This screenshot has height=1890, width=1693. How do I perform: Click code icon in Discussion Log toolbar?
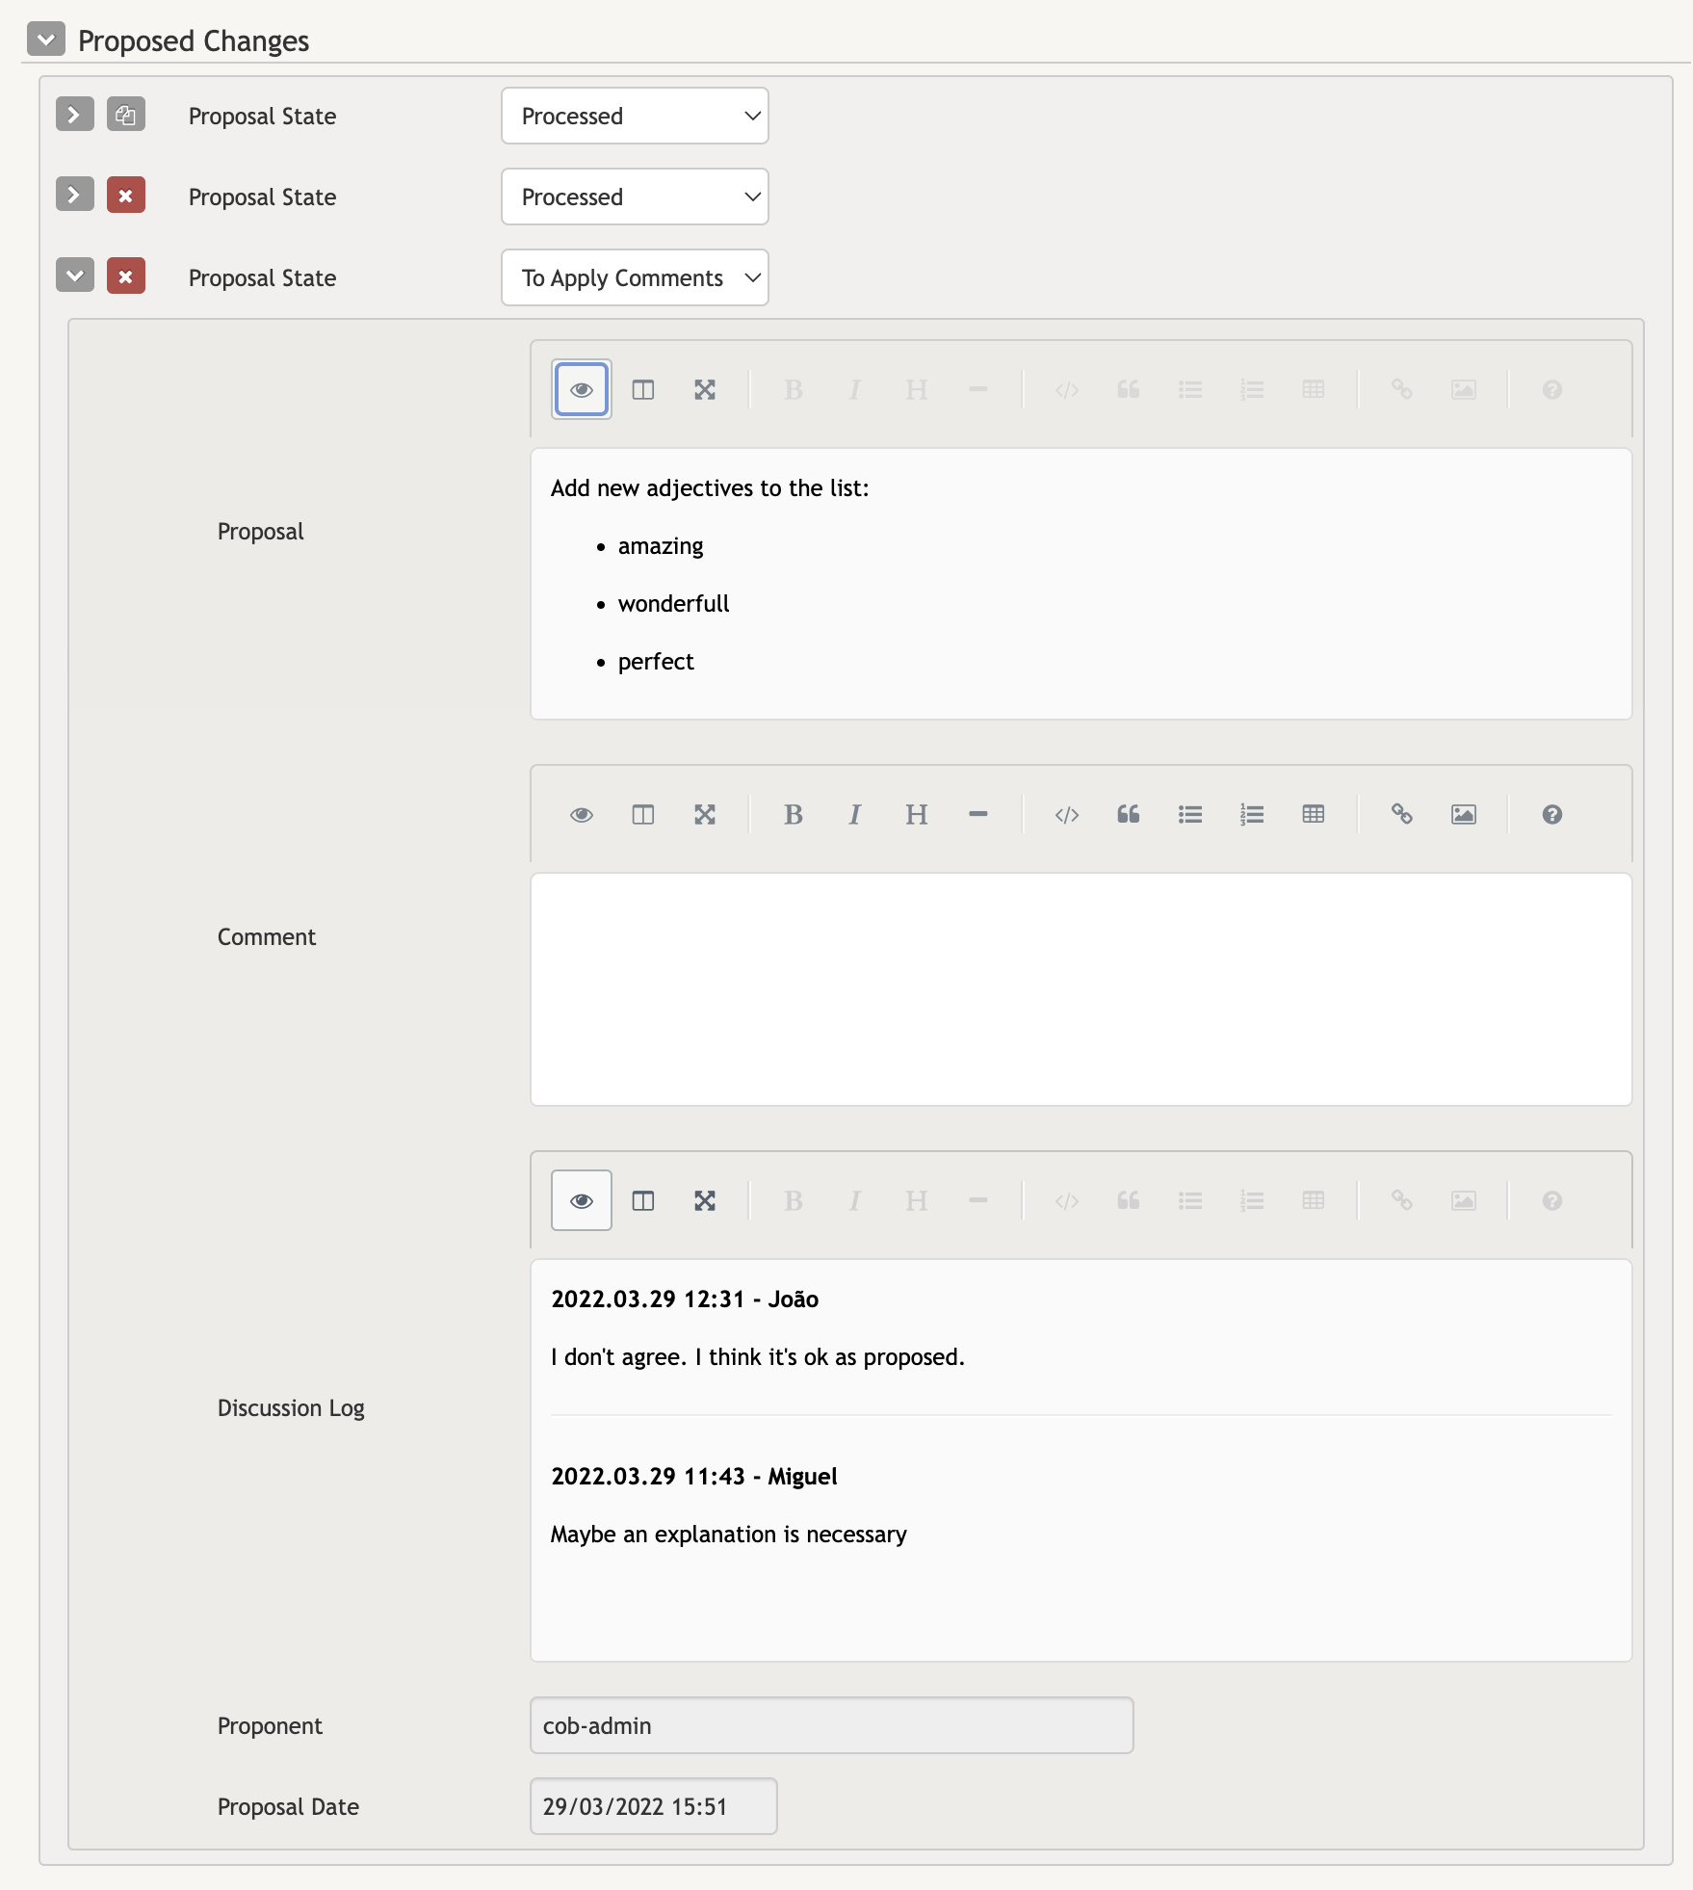[1067, 1200]
